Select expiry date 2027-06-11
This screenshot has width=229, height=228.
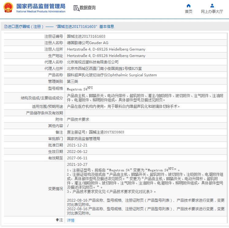[77, 158]
